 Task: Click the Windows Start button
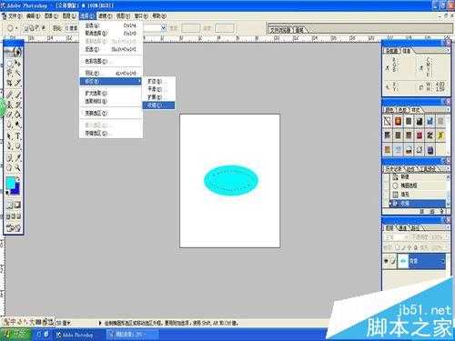15,335
